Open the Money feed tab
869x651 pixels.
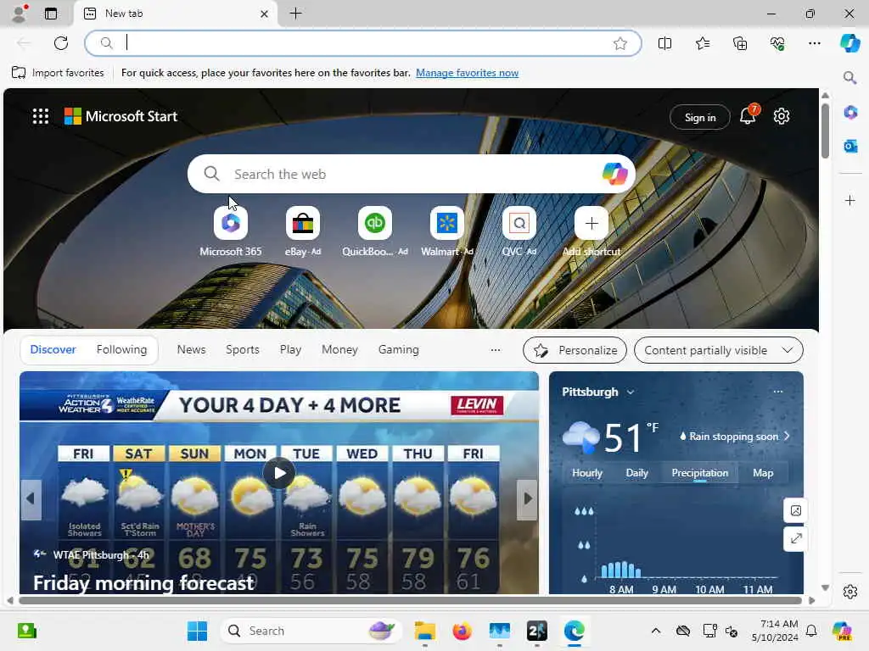pyautogui.click(x=339, y=349)
